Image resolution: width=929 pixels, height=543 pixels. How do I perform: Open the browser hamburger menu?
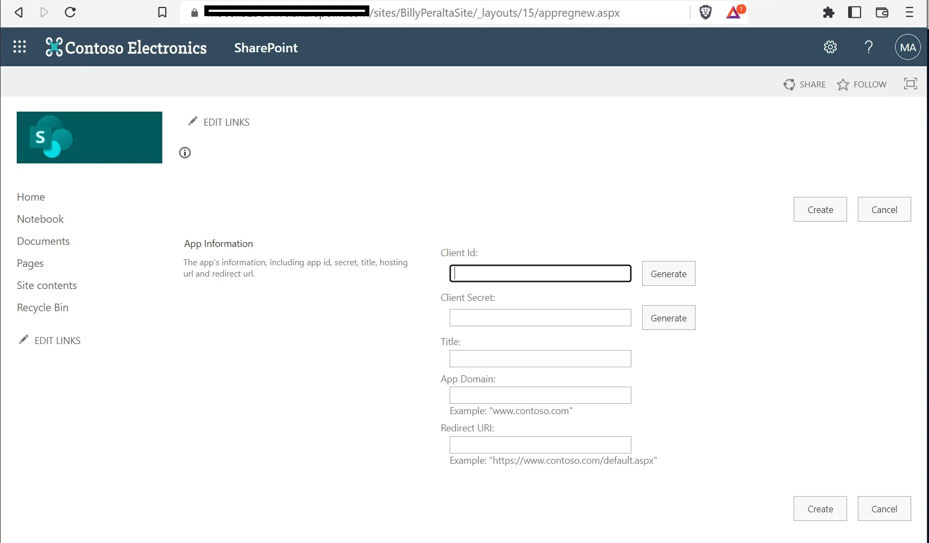(x=910, y=12)
